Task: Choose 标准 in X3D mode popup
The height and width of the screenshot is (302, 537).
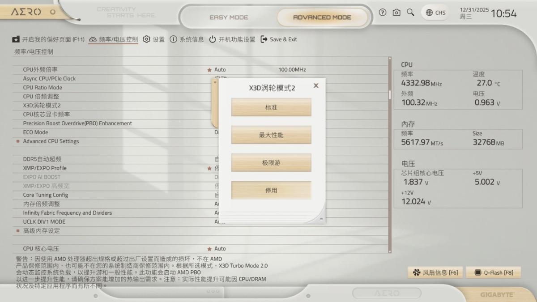Action: click(271, 107)
